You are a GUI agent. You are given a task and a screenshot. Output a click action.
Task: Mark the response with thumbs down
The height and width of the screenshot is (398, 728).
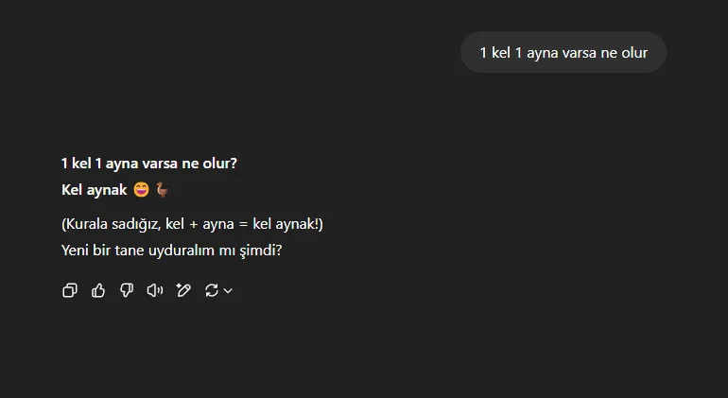tap(127, 290)
